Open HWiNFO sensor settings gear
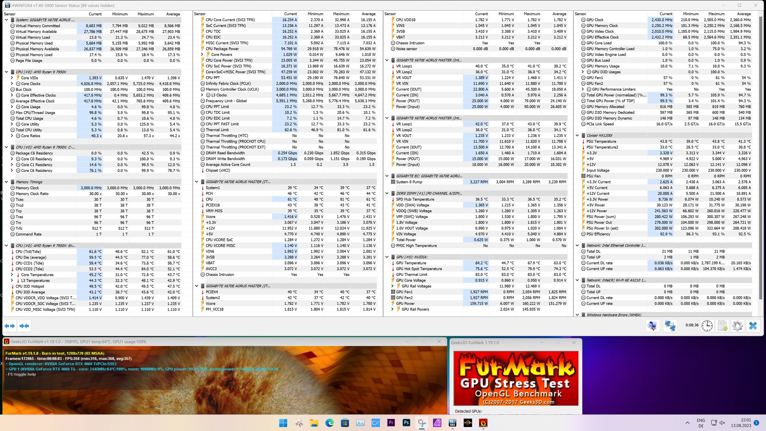This screenshot has height=431, width=766. (738, 326)
